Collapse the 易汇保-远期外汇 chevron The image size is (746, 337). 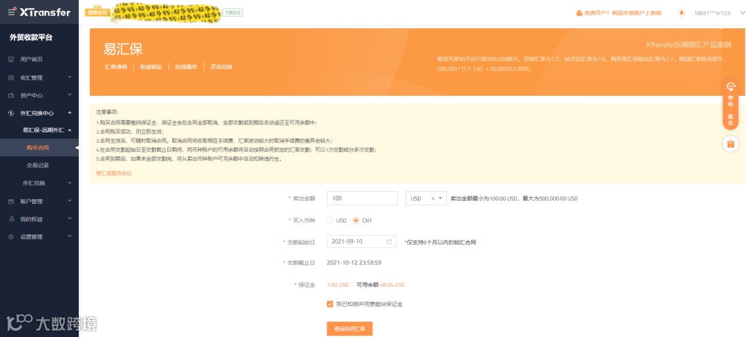[70, 130]
